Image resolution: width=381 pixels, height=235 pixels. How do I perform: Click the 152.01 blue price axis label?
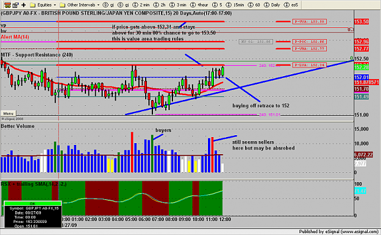(x=361, y=77)
